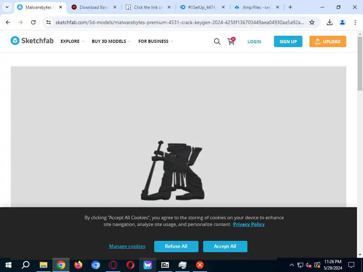
Task: Click the browser back arrow
Action: (x=8, y=22)
